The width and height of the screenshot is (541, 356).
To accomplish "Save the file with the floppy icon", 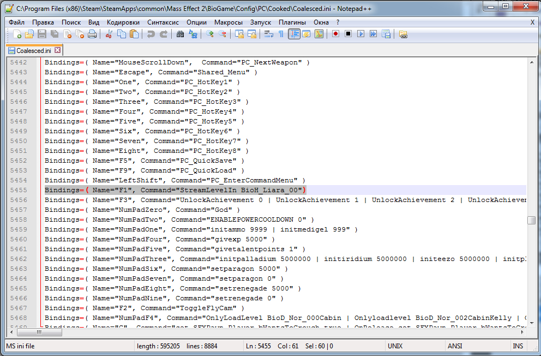I will click(42, 34).
